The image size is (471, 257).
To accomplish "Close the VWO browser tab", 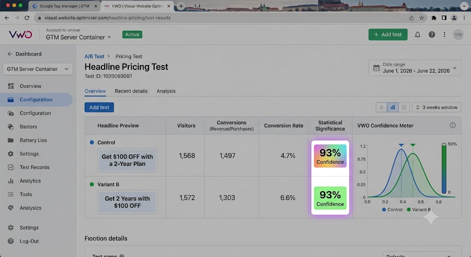I will click(x=168, y=6).
